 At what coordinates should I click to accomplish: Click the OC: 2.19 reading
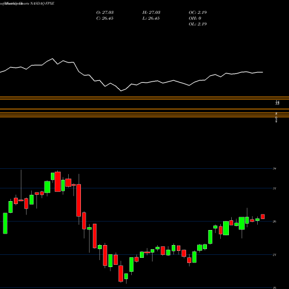[x=198, y=13]
